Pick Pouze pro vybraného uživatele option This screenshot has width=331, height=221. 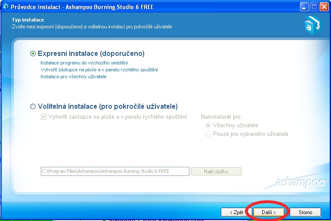coord(208,134)
